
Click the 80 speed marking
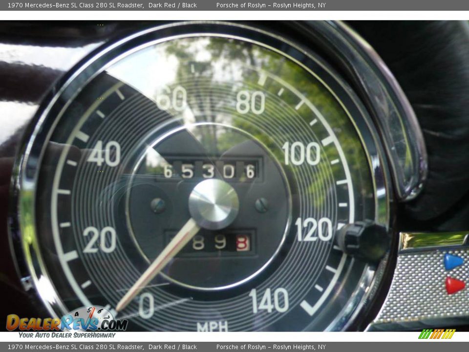pyautogui.click(x=251, y=103)
